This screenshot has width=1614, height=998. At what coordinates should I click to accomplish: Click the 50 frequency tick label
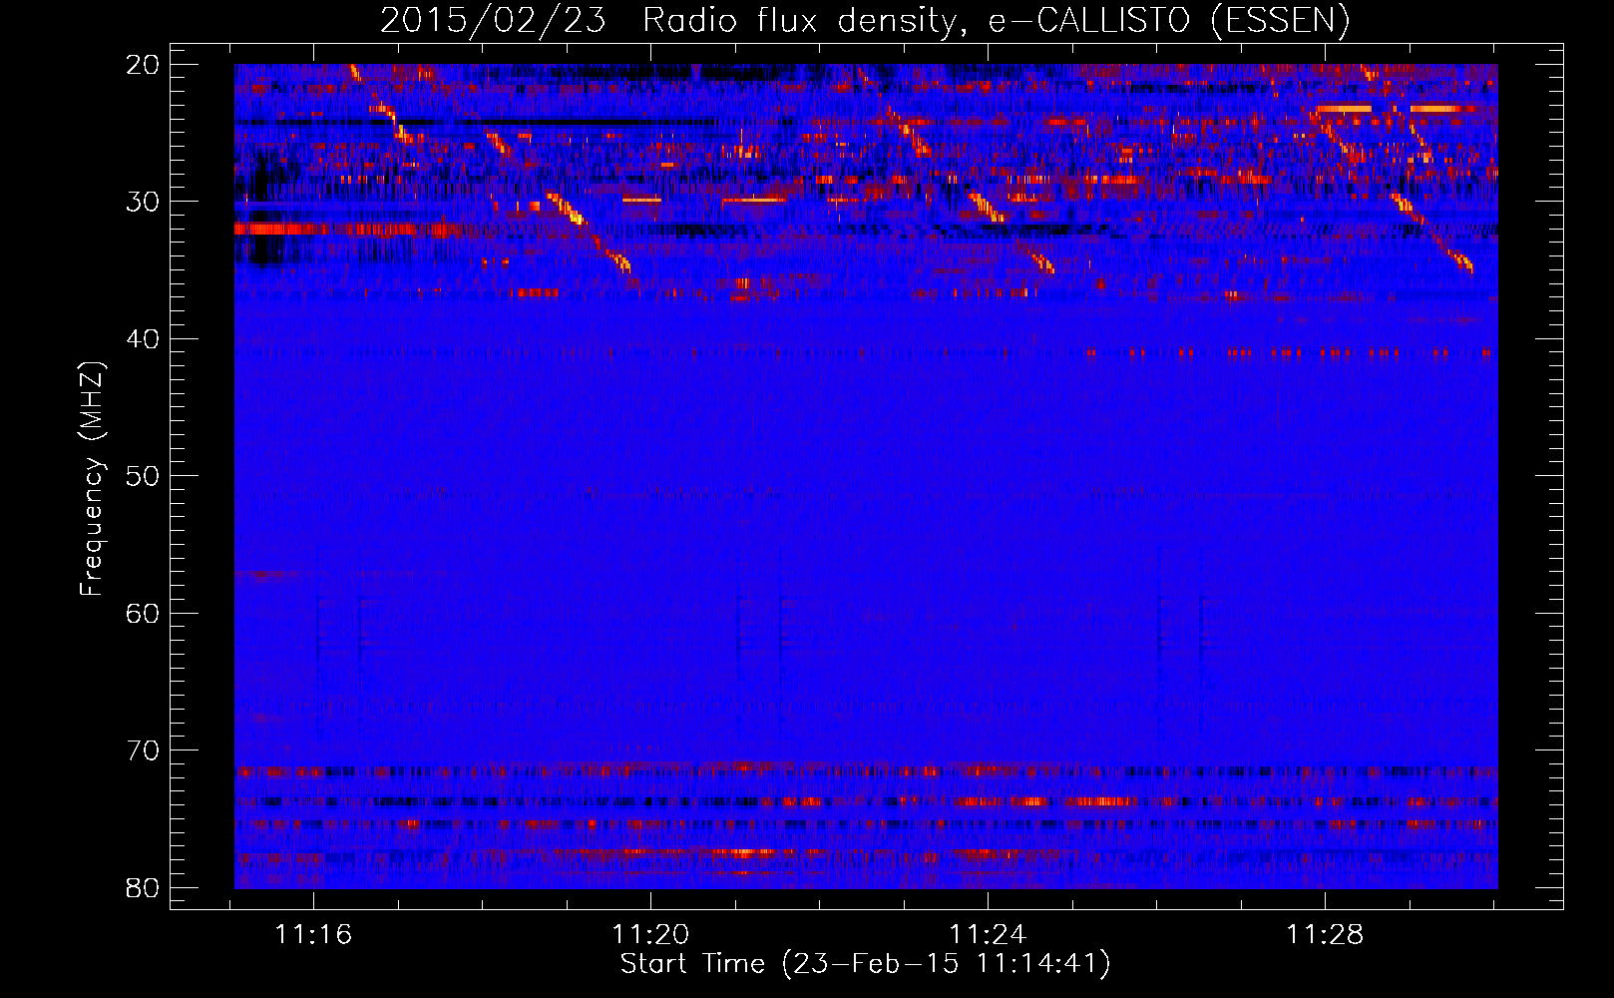[x=144, y=476]
